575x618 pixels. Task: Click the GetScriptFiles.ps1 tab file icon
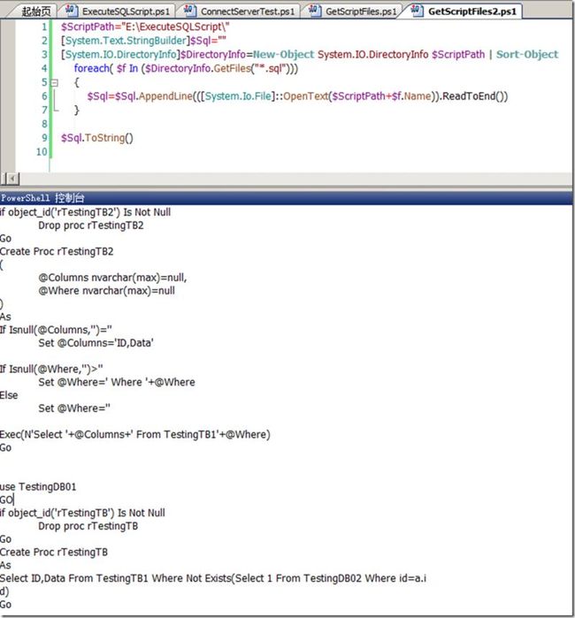tap(314, 11)
